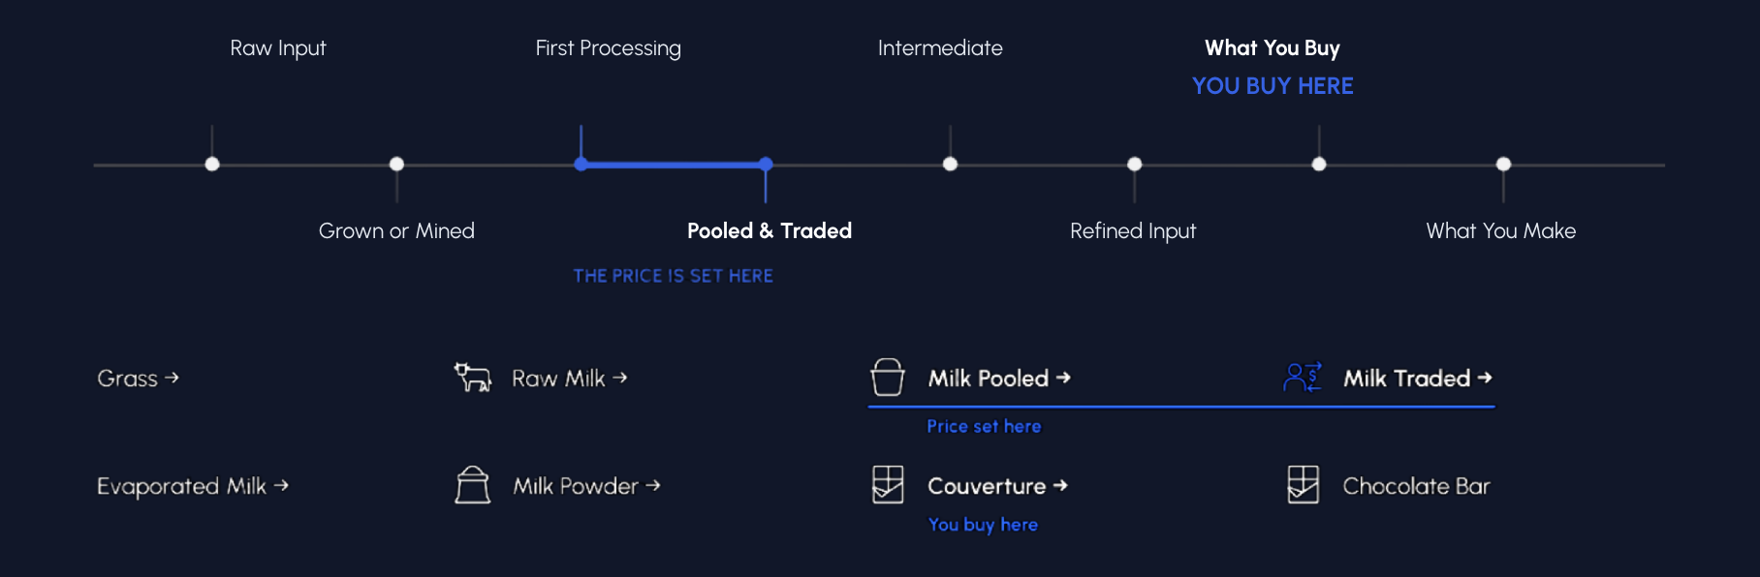Select the Refined Input stage label

[x=1133, y=231]
